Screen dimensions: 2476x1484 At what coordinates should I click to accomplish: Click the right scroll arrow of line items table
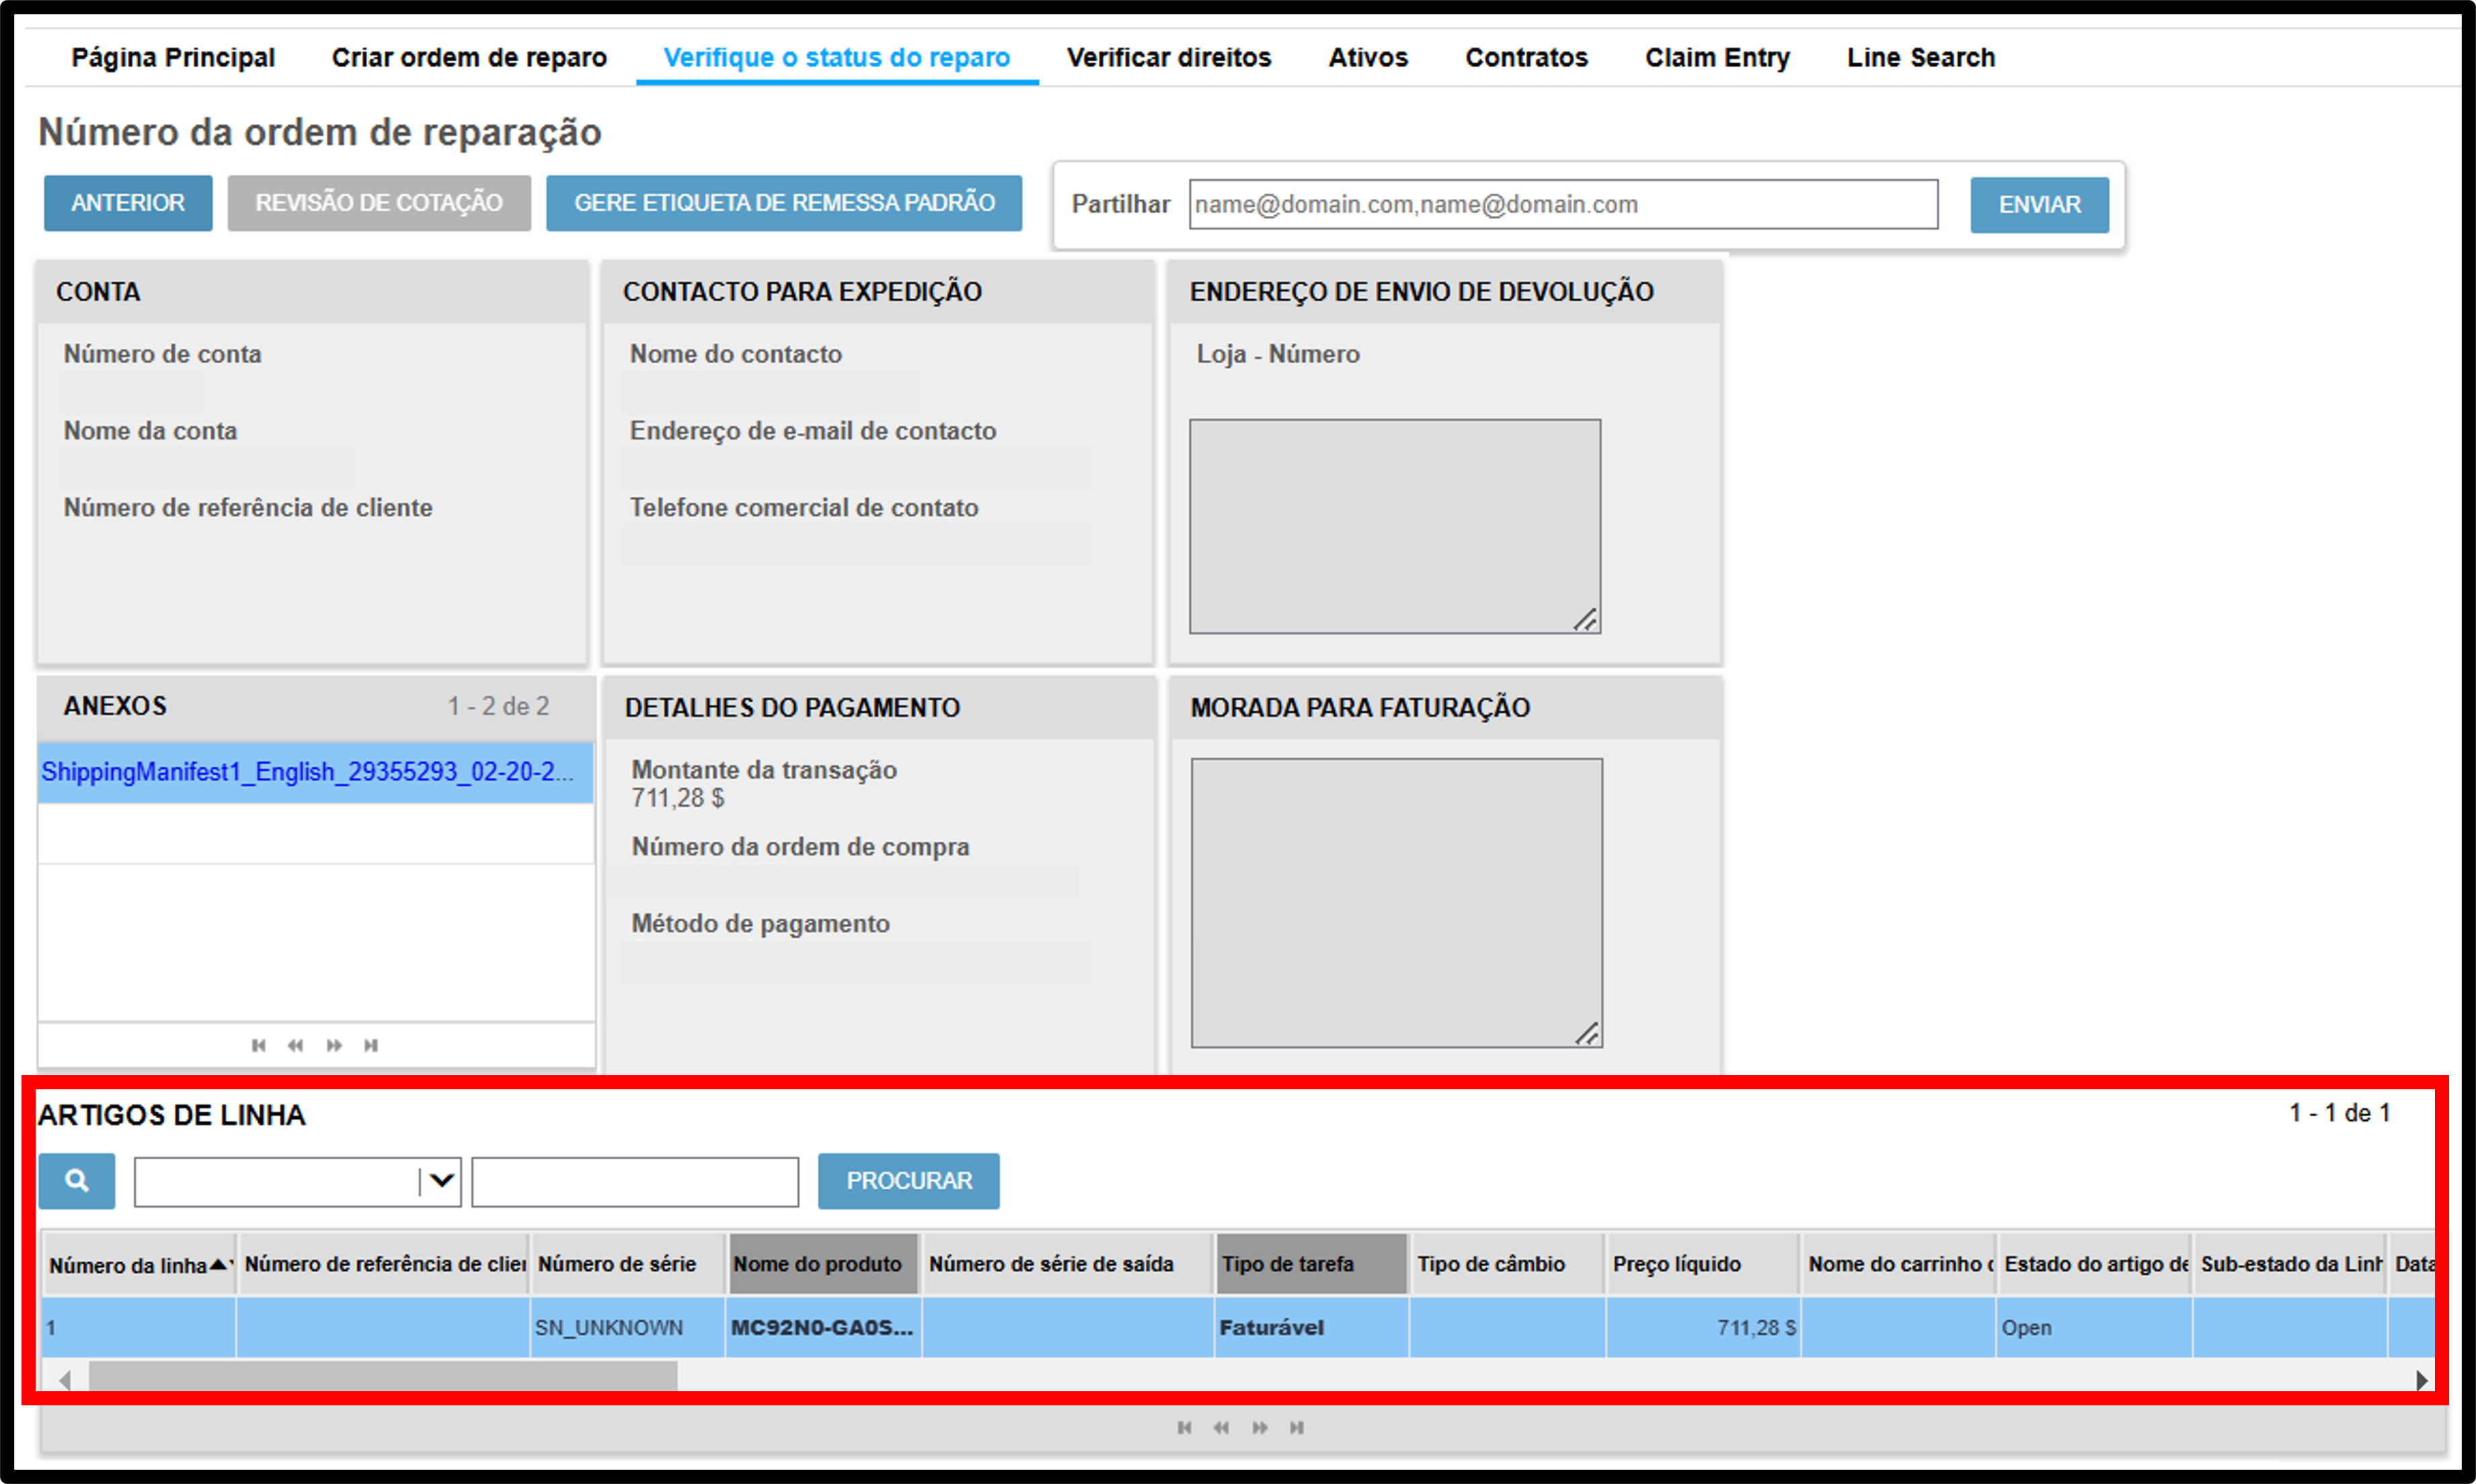click(2422, 1380)
